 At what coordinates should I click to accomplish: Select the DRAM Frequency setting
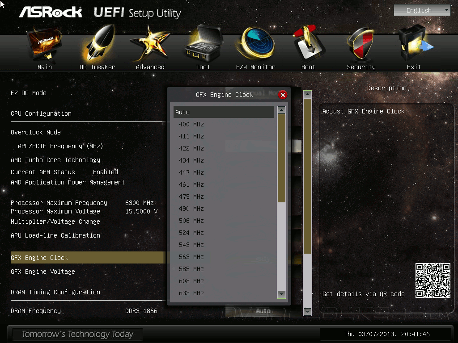pyautogui.click(x=36, y=311)
